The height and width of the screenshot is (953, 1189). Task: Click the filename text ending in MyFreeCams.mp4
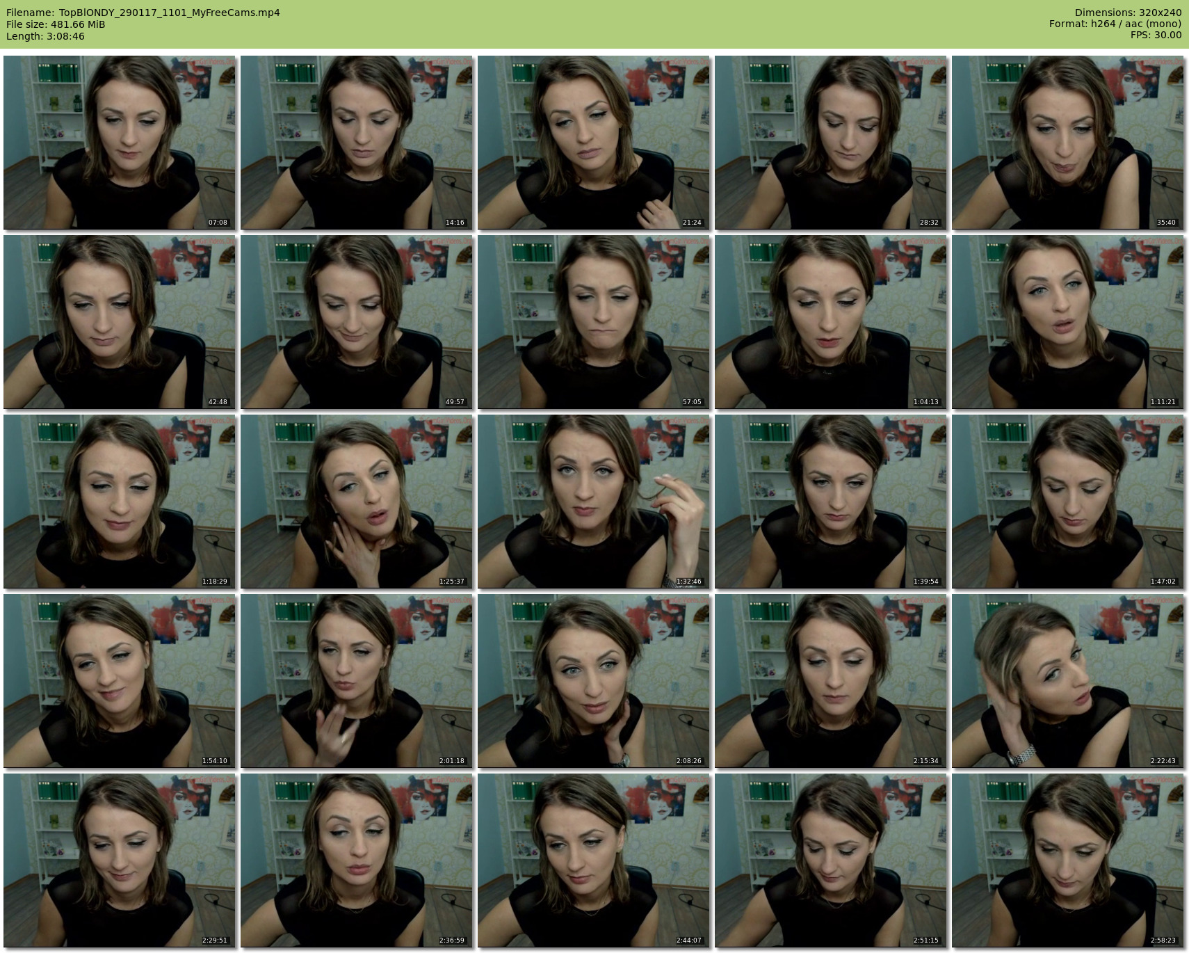point(170,13)
